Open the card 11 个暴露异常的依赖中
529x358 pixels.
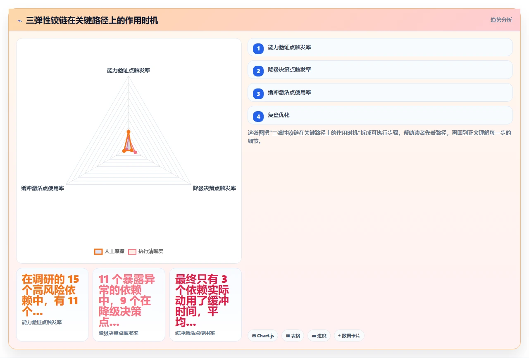[x=129, y=305]
